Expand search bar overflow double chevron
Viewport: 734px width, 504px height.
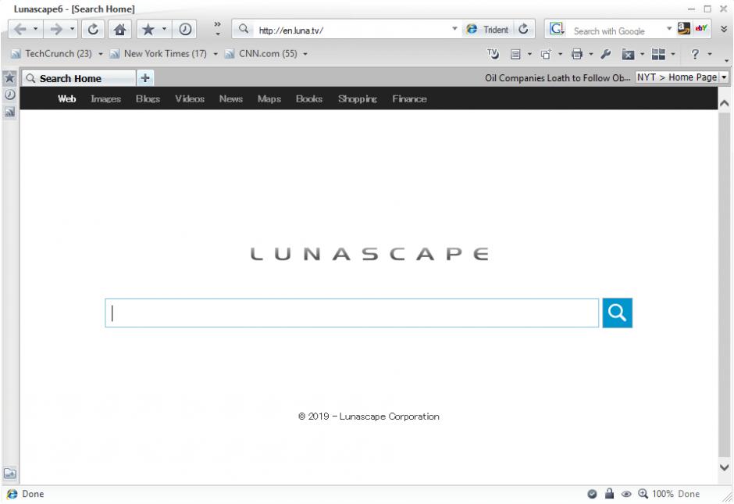coord(724,29)
